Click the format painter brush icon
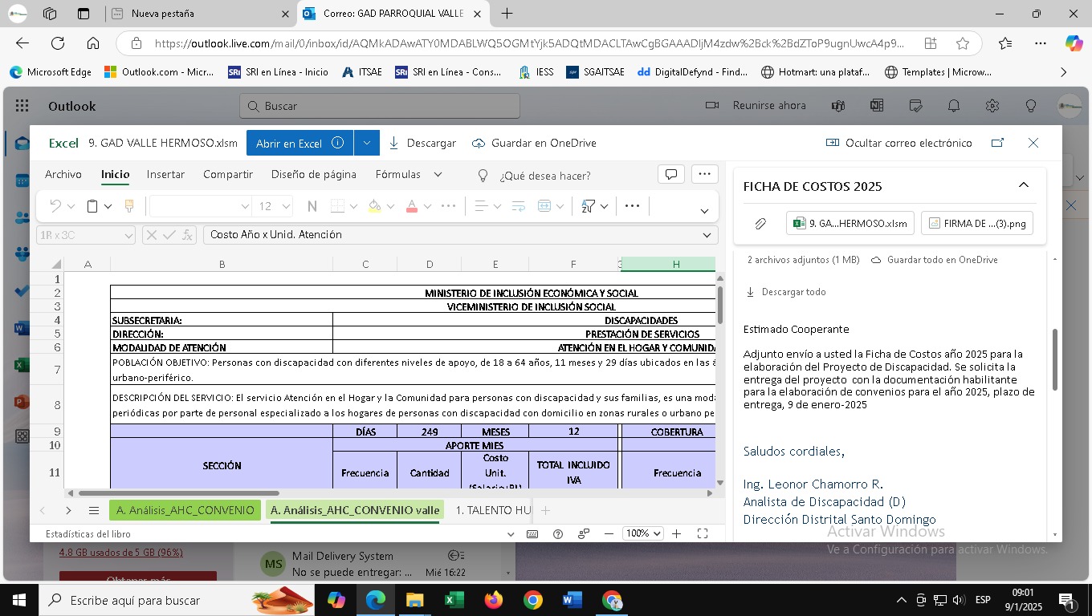Image resolution: width=1092 pixels, height=616 pixels. tap(128, 206)
